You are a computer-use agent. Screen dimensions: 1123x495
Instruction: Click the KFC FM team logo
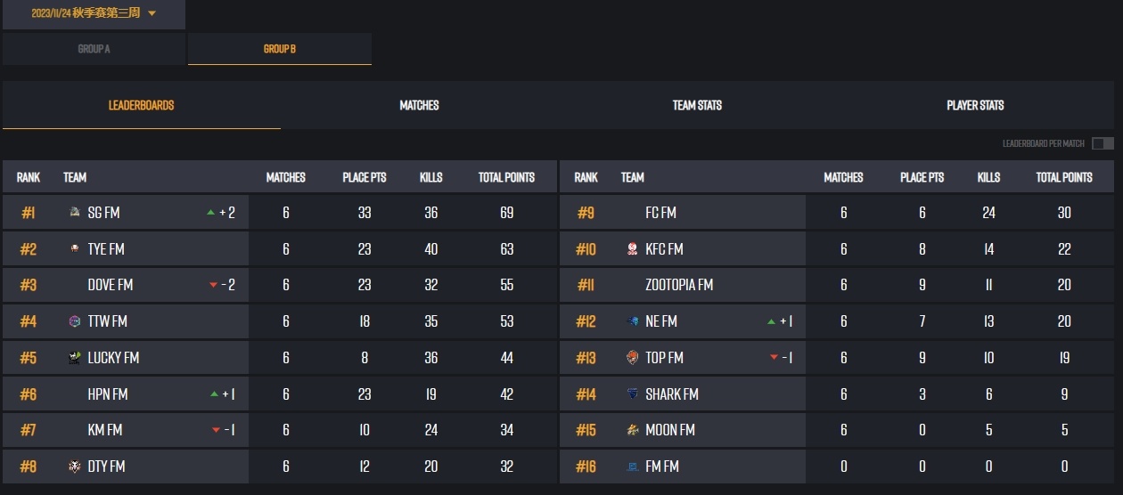(x=633, y=249)
